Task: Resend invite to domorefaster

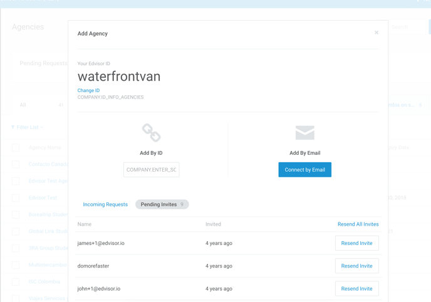Action: 357,266
